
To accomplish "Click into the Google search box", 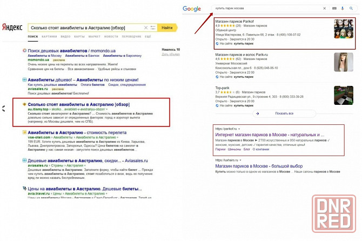I will point(267,8).
